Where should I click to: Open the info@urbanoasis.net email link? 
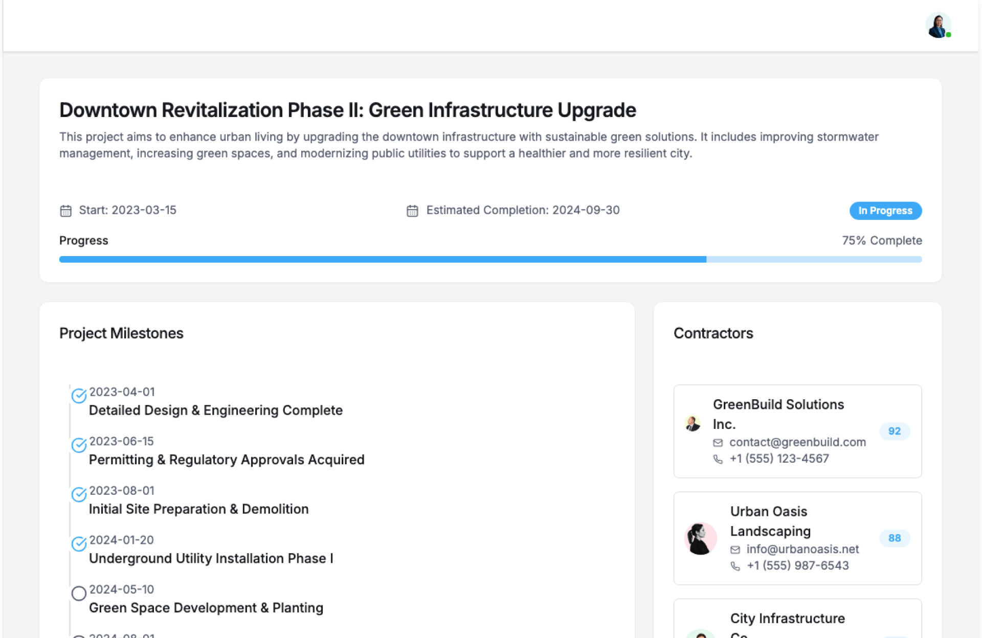coord(802,549)
